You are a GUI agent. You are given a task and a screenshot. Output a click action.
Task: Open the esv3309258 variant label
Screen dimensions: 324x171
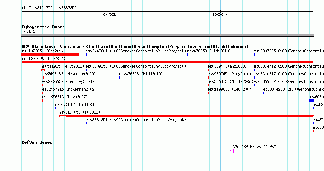point(136,66)
